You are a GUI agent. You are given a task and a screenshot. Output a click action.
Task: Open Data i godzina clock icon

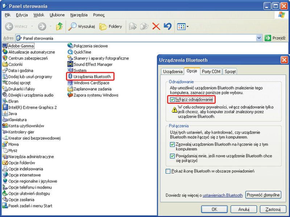5,70
